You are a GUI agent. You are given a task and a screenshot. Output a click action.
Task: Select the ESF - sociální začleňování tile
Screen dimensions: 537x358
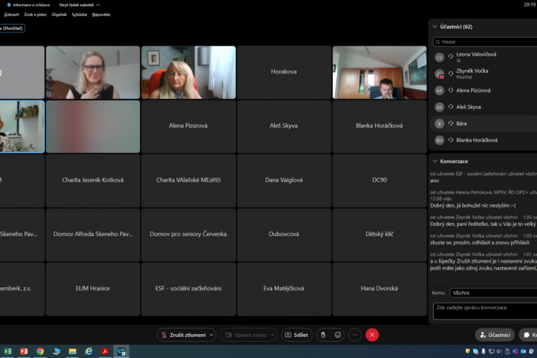pos(189,289)
